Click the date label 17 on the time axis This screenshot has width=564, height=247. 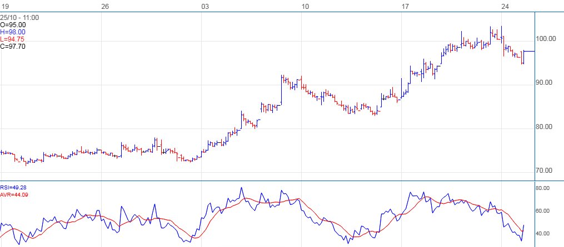coord(406,6)
